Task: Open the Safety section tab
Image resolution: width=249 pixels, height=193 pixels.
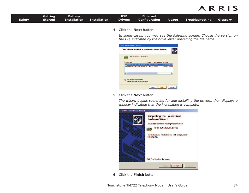Action: click(x=24, y=20)
